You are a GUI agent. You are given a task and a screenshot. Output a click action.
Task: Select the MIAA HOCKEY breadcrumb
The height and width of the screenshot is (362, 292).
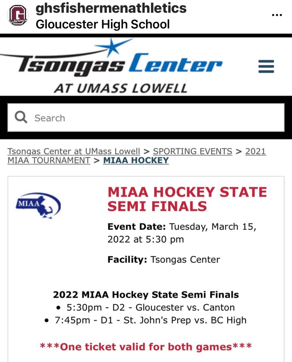pos(136,160)
